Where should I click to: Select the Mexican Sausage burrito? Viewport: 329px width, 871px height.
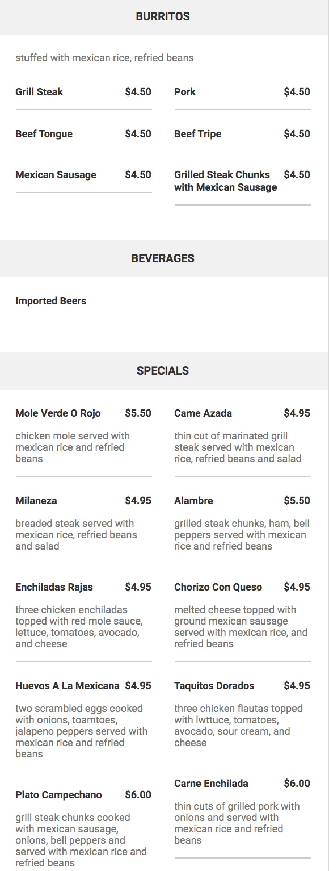83,175
